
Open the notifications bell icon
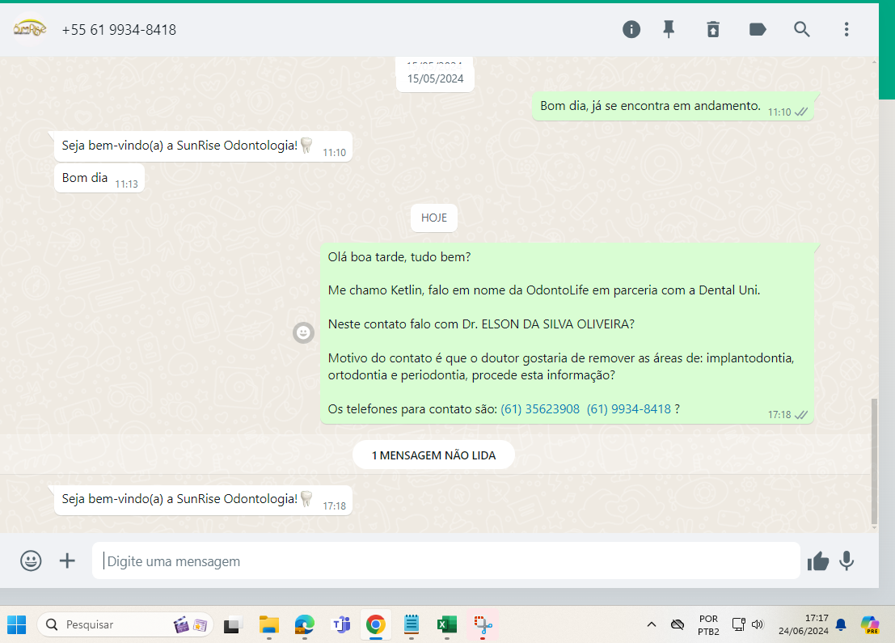tap(841, 624)
